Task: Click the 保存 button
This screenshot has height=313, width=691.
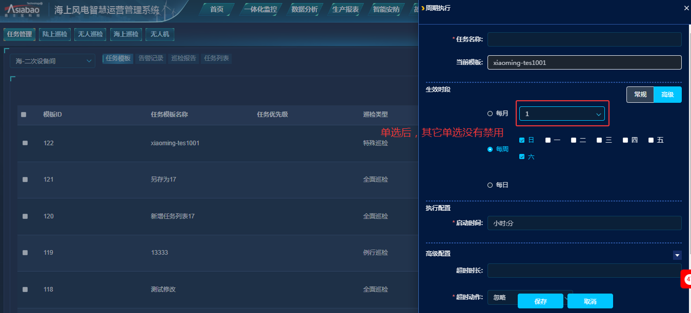Action: coord(540,301)
